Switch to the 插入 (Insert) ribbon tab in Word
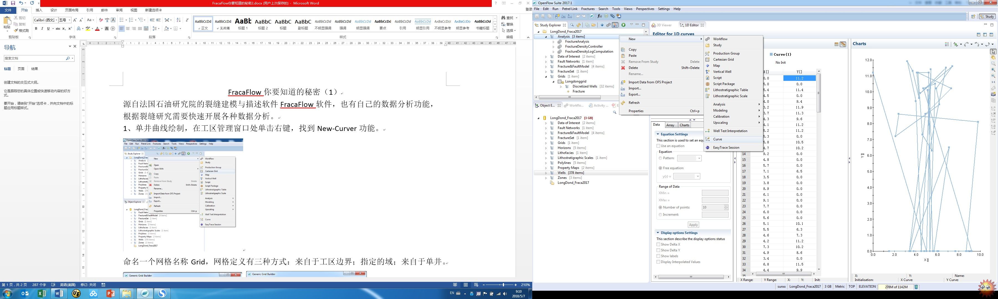The height and width of the screenshot is (299, 998). [39, 10]
